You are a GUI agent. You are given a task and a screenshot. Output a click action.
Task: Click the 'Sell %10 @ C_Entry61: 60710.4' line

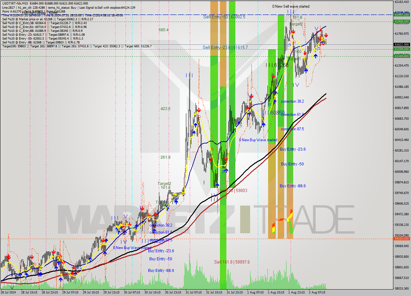click(x=44, y=27)
